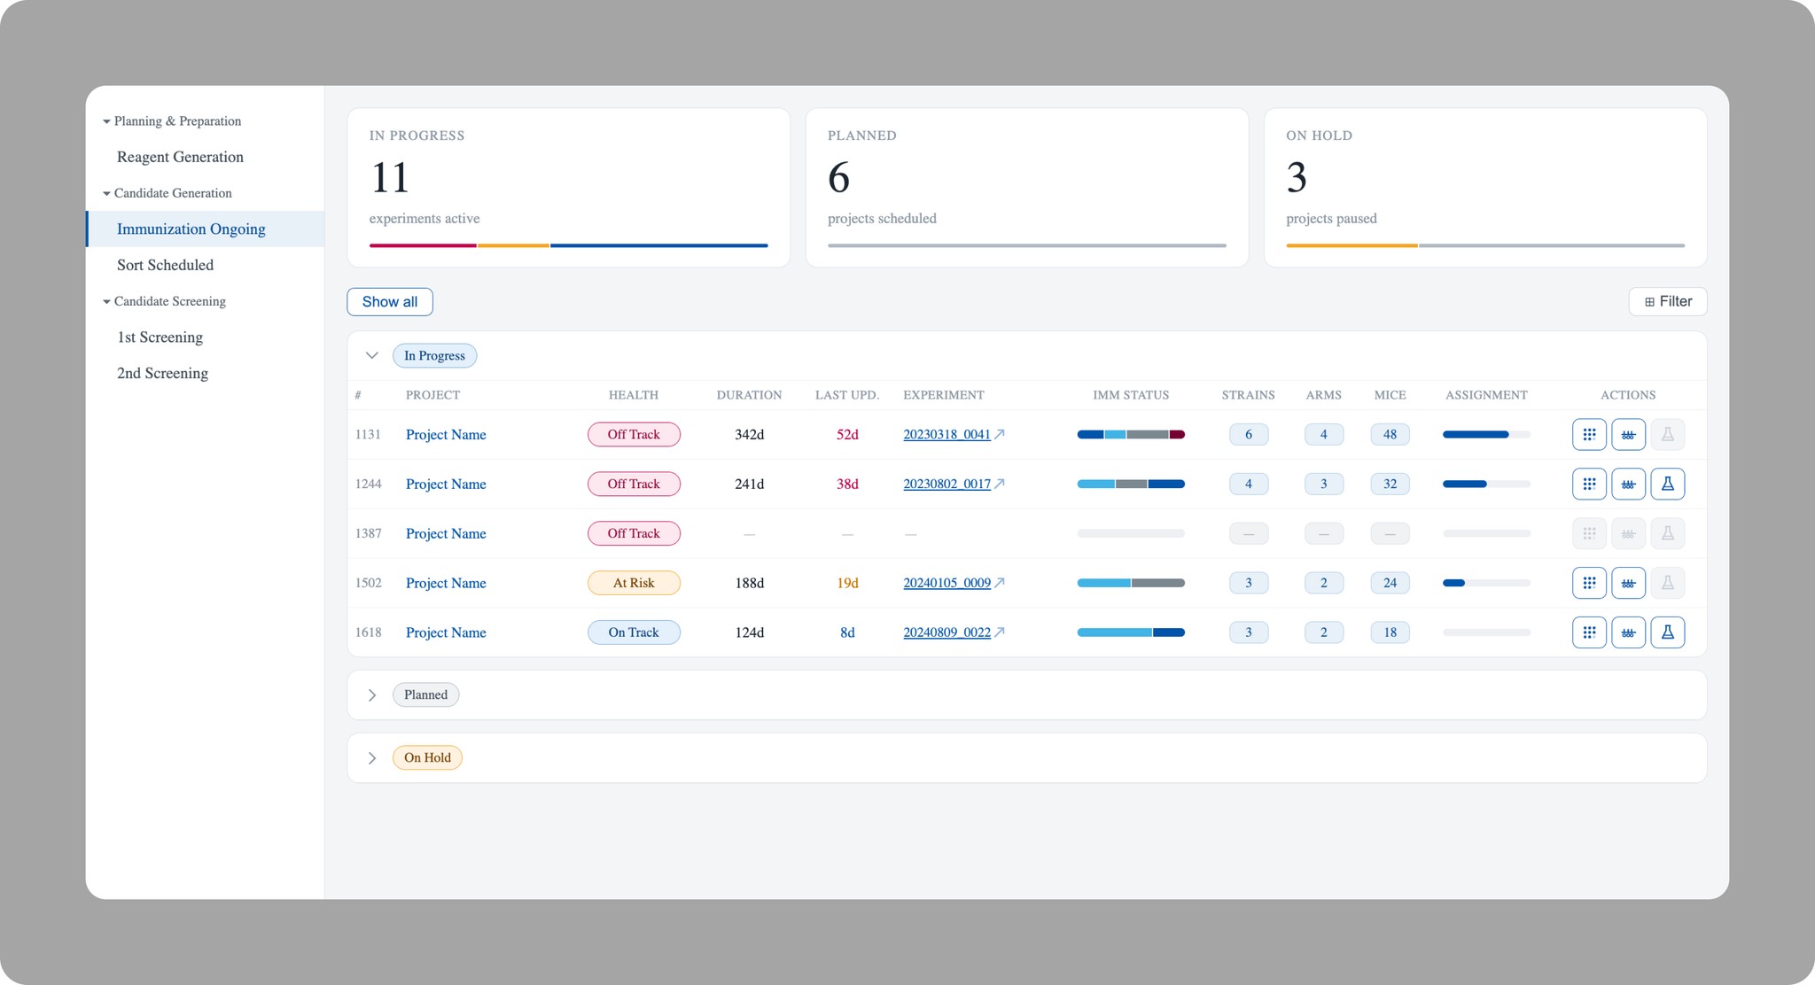Click the Planned status pill
The width and height of the screenshot is (1815, 985).
point(425,694)
